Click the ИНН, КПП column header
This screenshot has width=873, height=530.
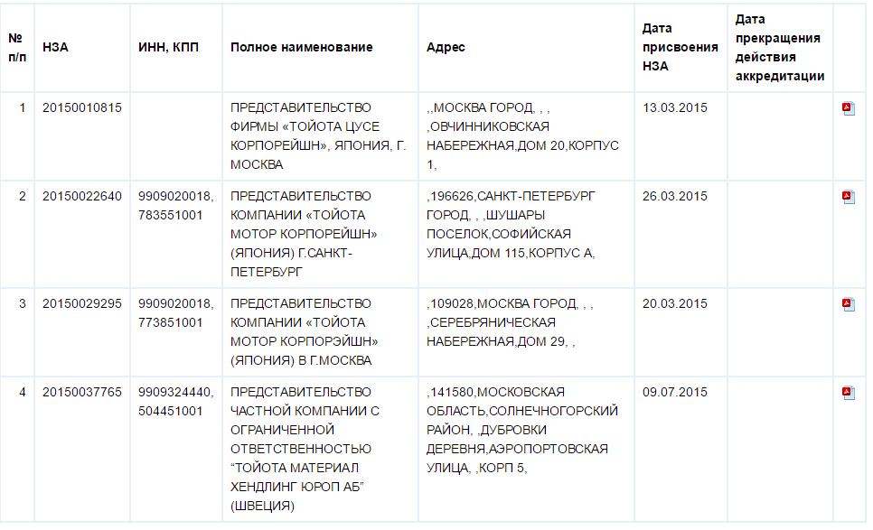(168, 47)
